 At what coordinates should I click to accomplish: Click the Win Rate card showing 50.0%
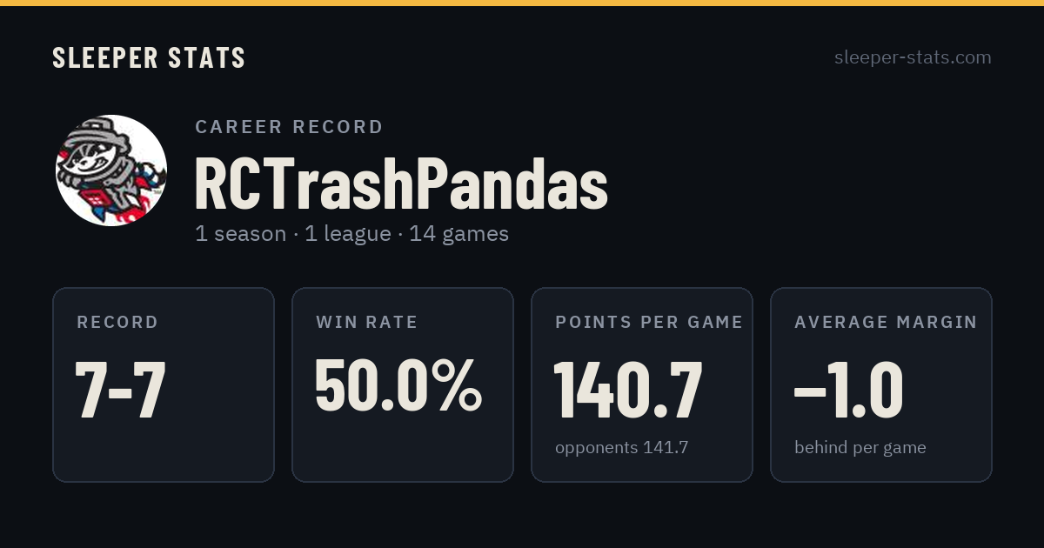pos(403,384)
